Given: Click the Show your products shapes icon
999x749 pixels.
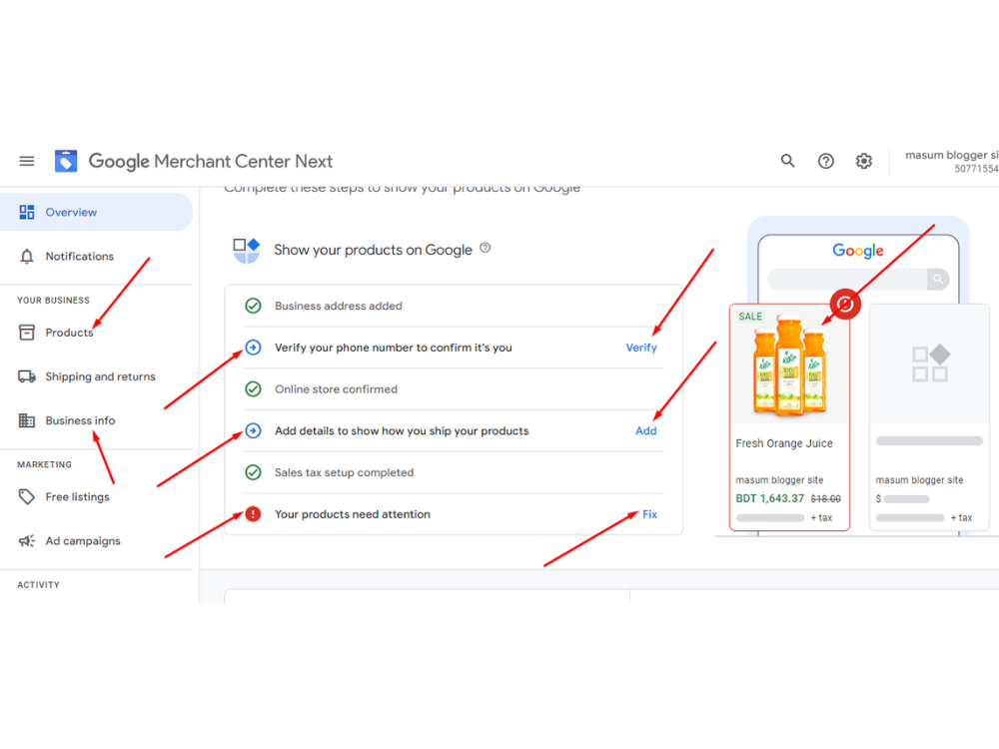Looking at the screenshot, I should click(247, 251).
